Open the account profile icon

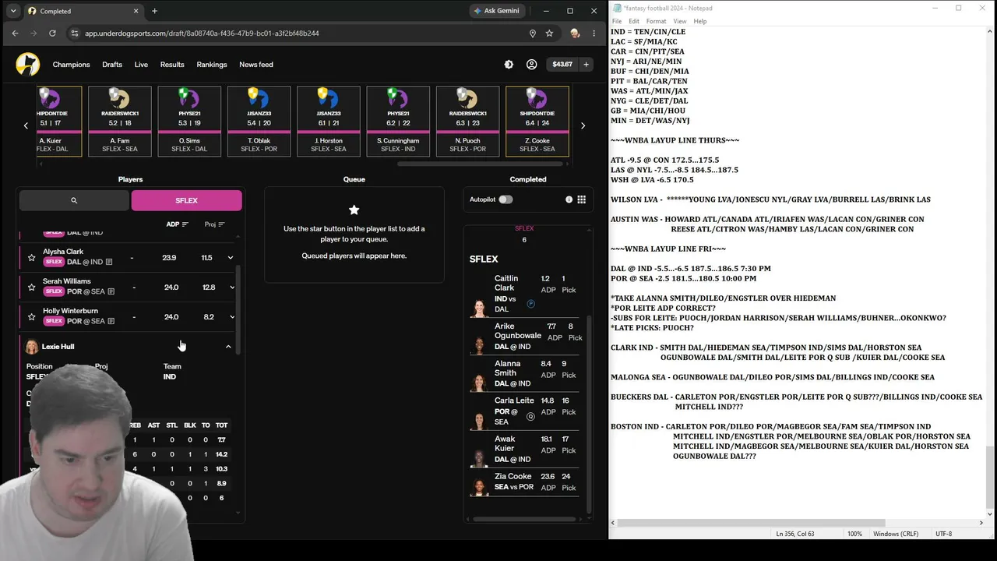pos(531,65)
